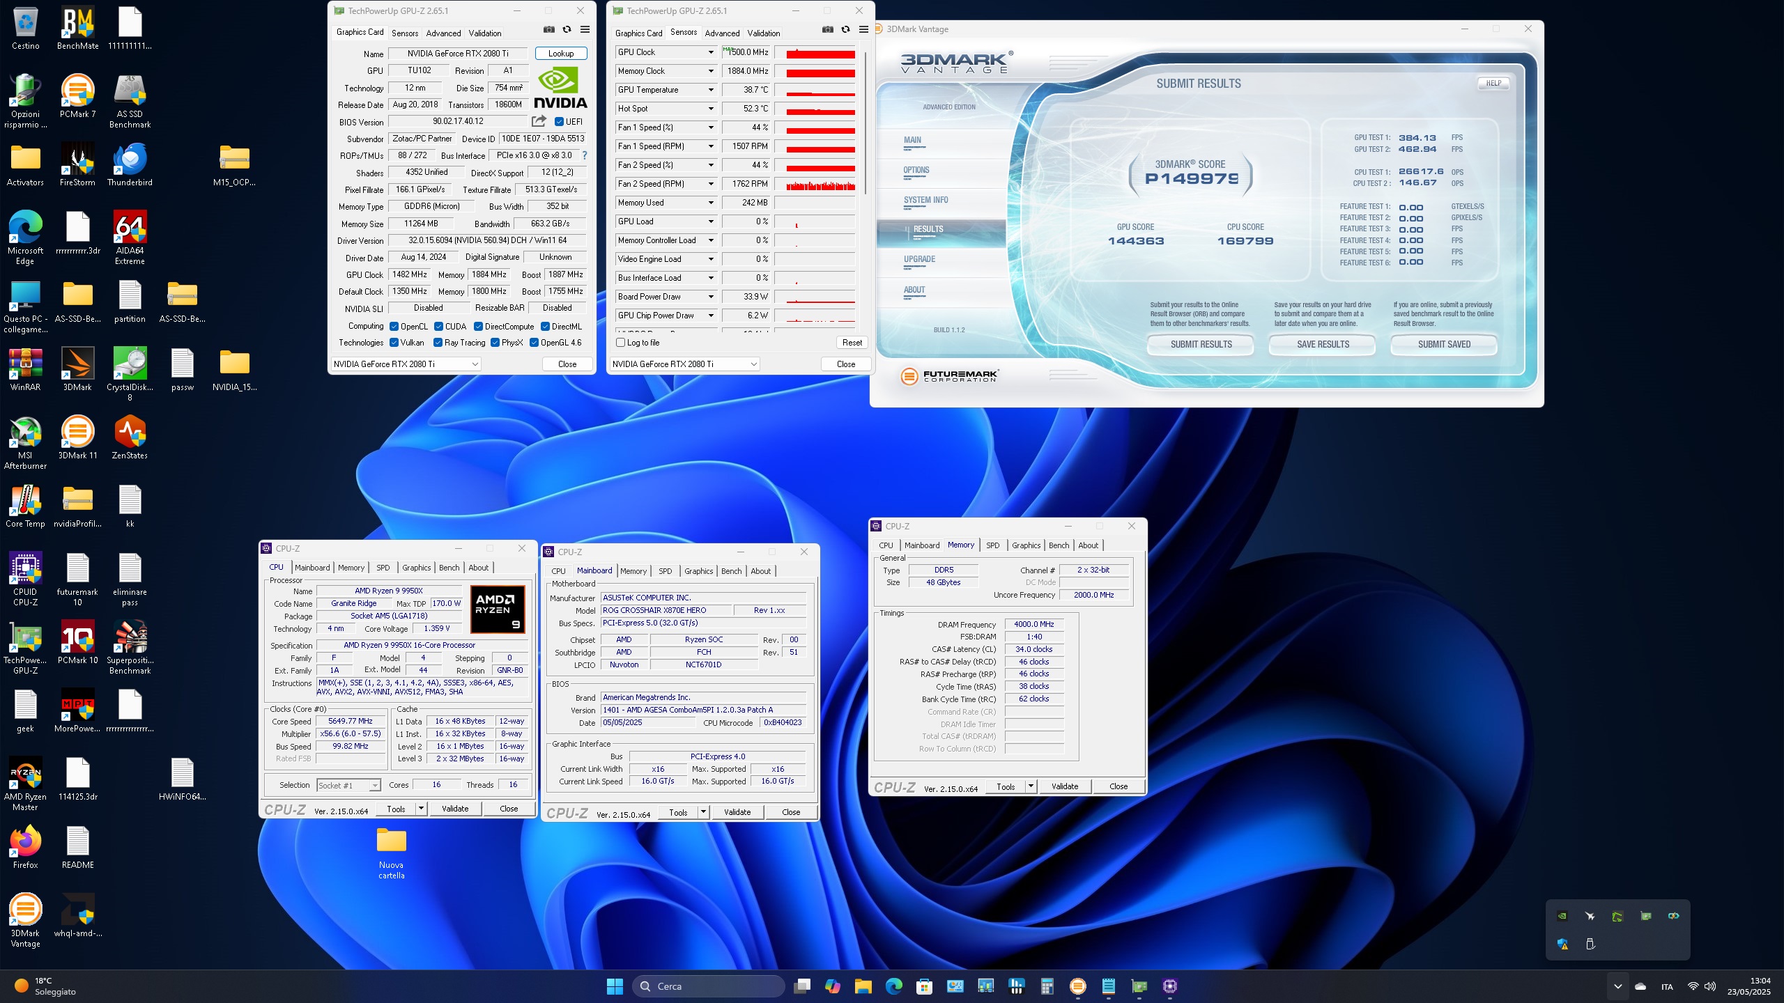This screenshot has height=1003, width=1784.
Task: Open SPD tab in CPU-Z Memory window
Action: click(x=993, y=545)
